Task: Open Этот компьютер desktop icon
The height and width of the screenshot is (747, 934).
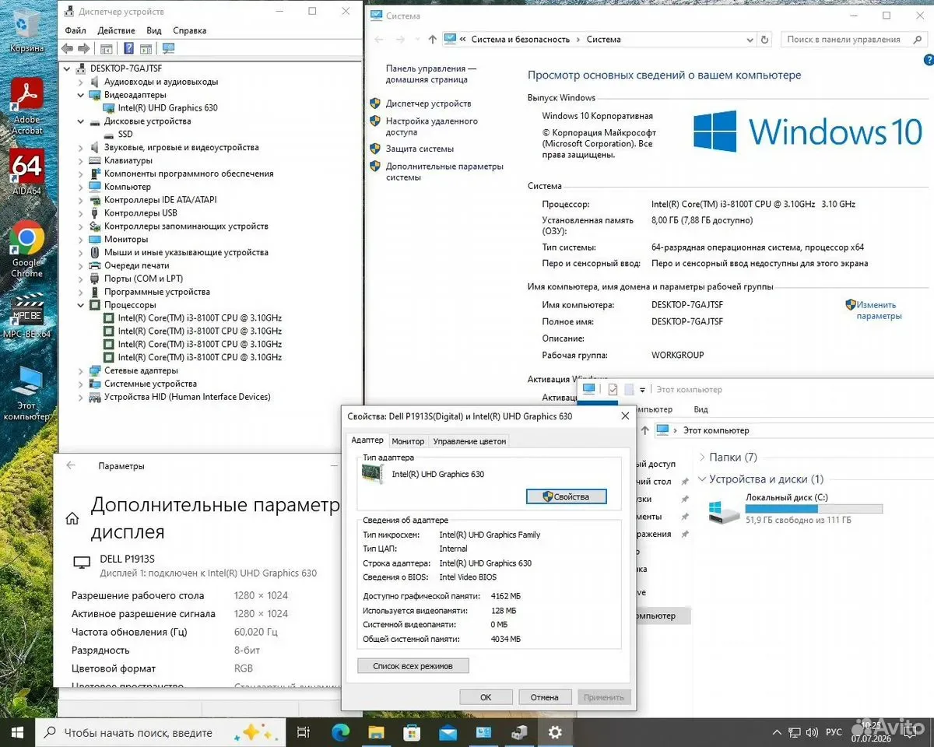Action: [26, 392]
